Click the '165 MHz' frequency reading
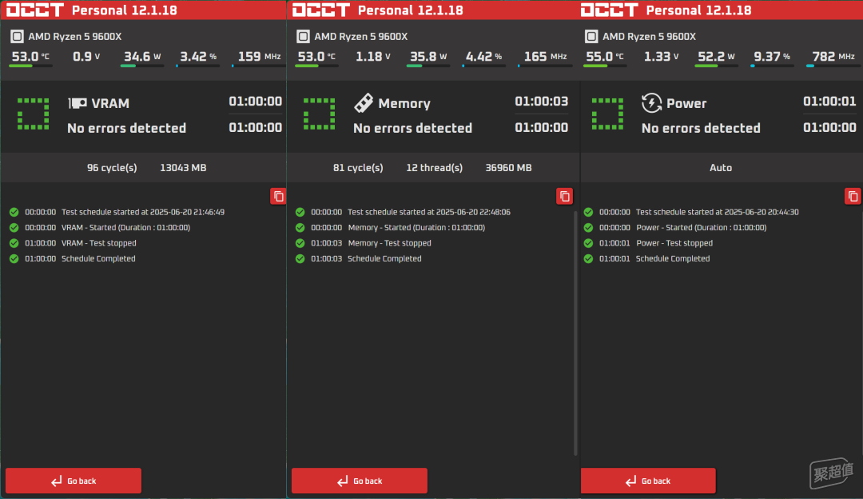Screen dimensions: 863x499 pyautogui.click(x=546, y=56)
